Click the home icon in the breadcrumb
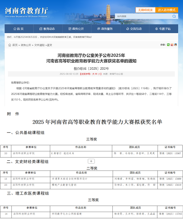The width and height of the screenshot is (183, 220). coord(10,45)
